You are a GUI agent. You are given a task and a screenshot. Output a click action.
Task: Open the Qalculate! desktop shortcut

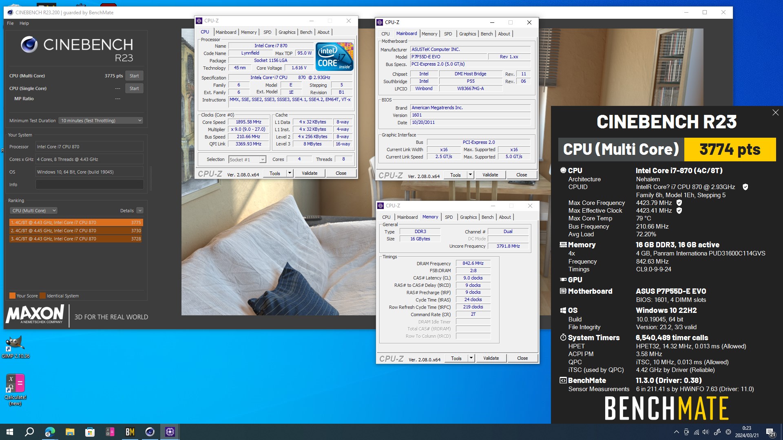pos(15,389)
